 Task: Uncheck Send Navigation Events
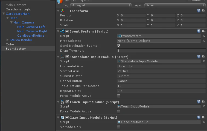(119, 46)
